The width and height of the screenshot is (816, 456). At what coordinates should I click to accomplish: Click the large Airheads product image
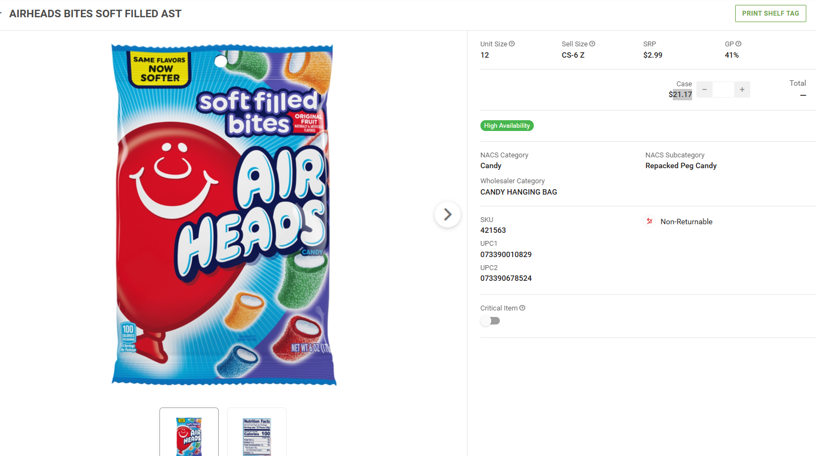tap(224, 215)
